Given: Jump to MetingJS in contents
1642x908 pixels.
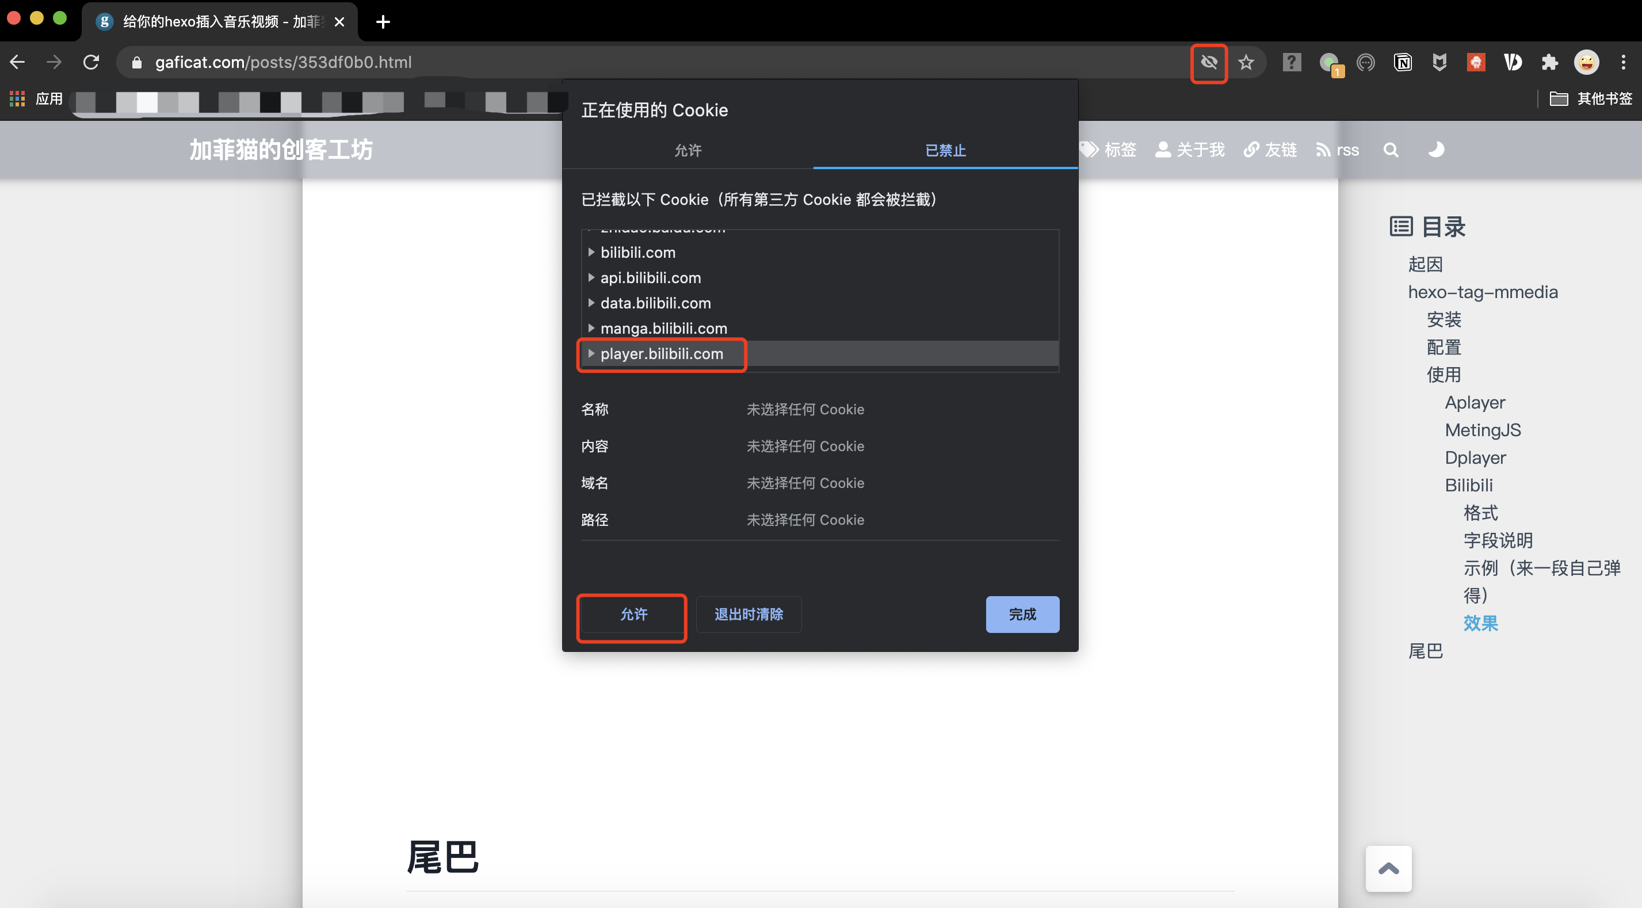Looking at the screenshot, I should point(1483,430).
